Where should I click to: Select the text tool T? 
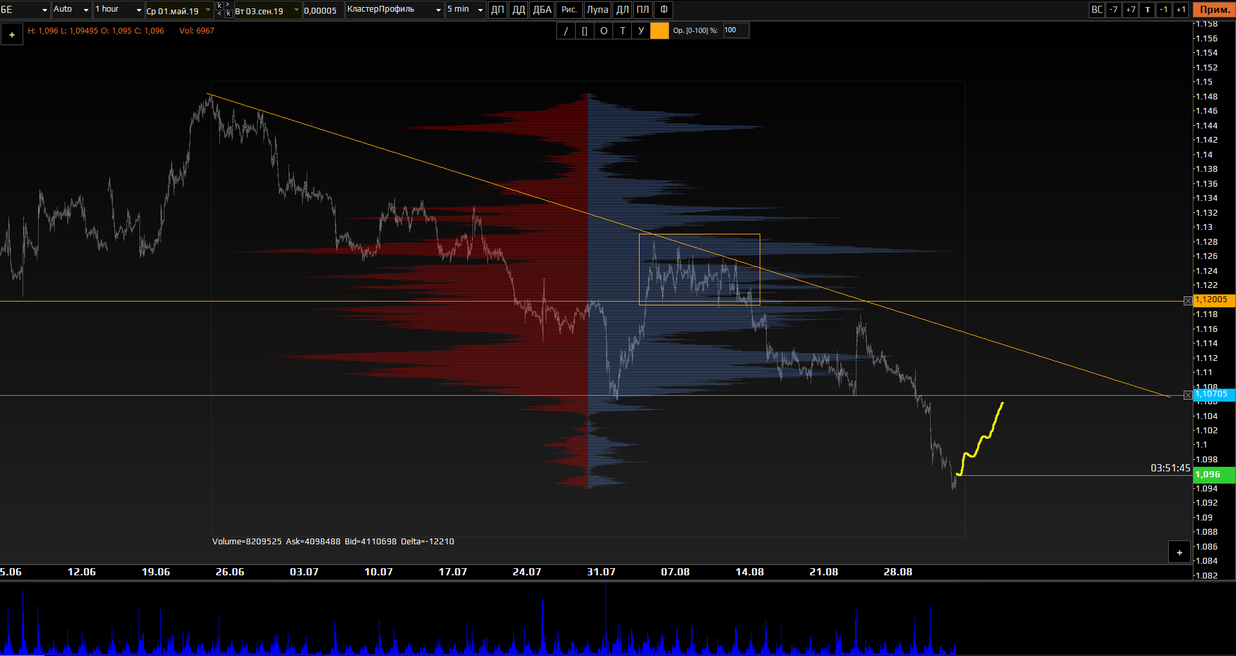[x=622, y=31]
